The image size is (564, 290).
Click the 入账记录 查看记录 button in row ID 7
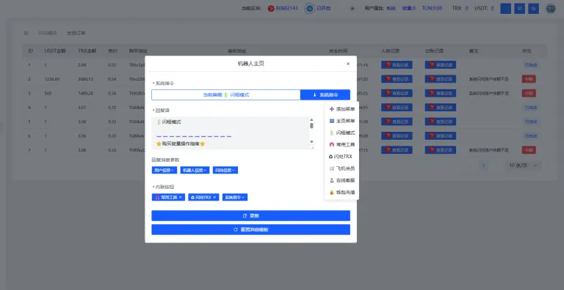click(397, 150)
